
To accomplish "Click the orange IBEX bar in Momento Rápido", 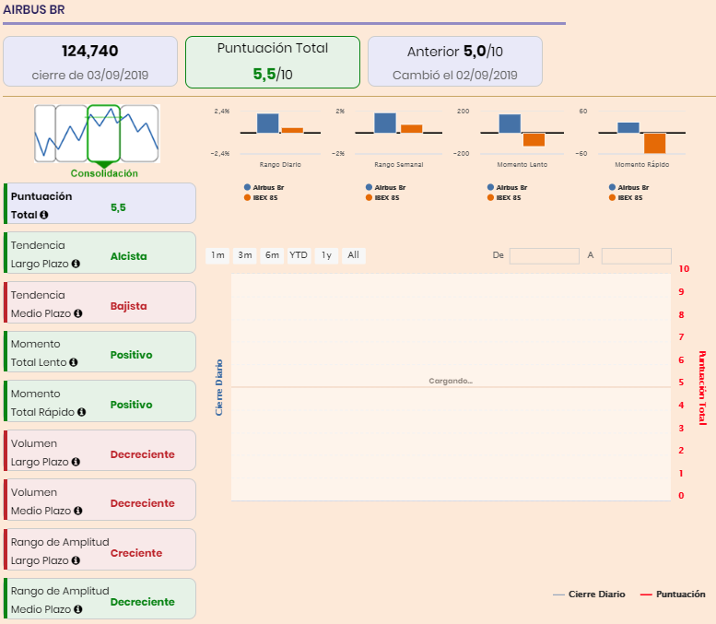I will [655, 143].
